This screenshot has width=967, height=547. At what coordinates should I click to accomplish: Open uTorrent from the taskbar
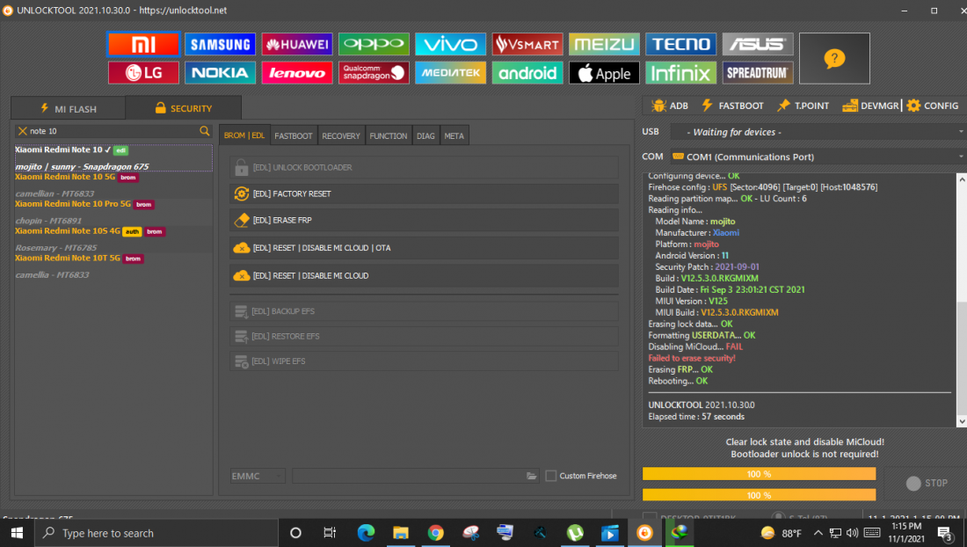[x=575, y=533]
